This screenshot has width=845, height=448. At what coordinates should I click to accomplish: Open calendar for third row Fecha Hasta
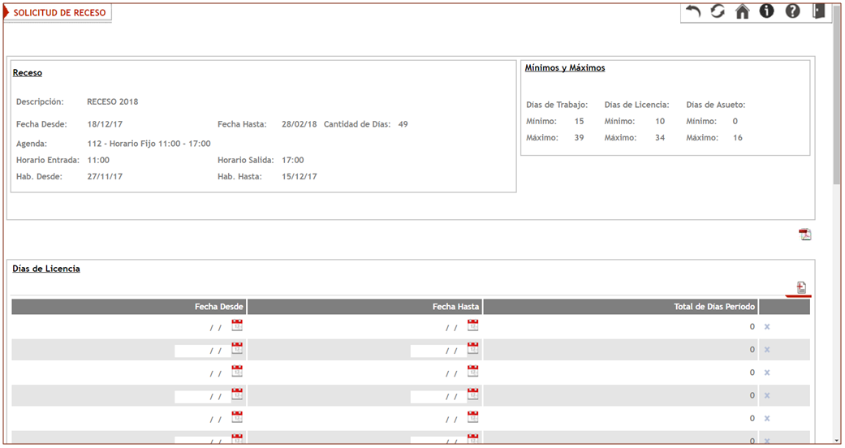pos(473,372)
